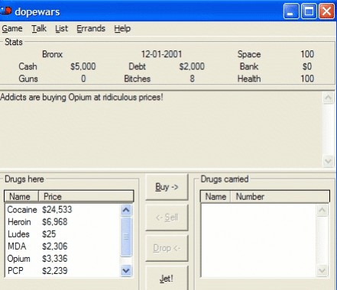This screenshot has height=290, width=337.
Task: Click the $2,306 MDA price
Action: pyautogui.click(x=54, y=246)
